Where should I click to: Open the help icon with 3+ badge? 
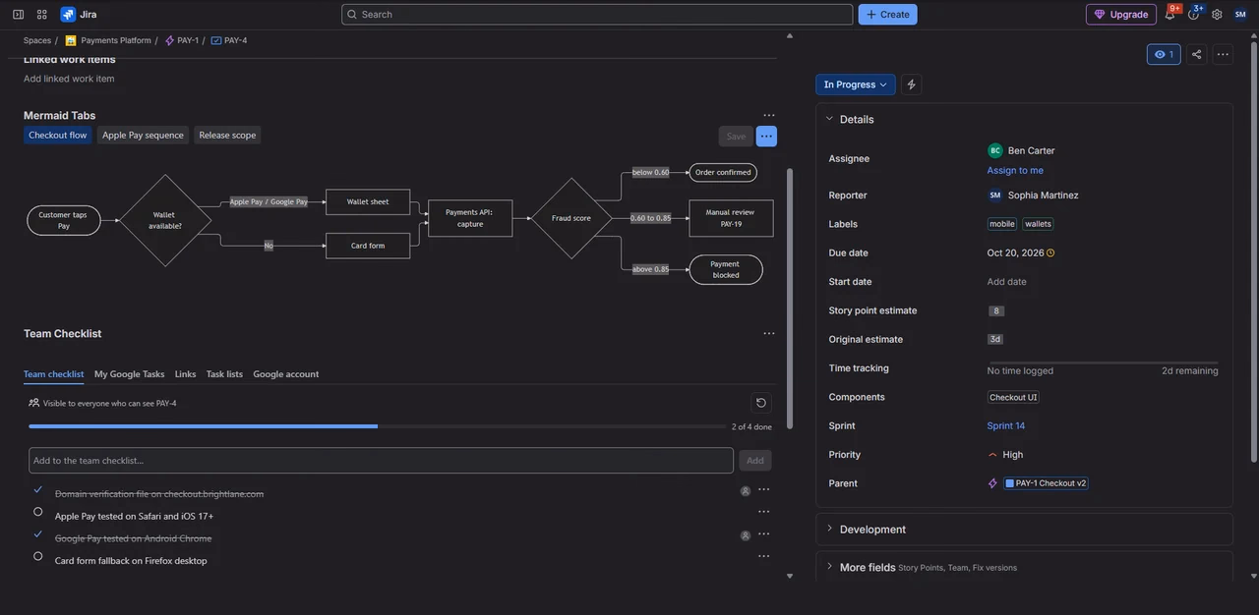1193,14
